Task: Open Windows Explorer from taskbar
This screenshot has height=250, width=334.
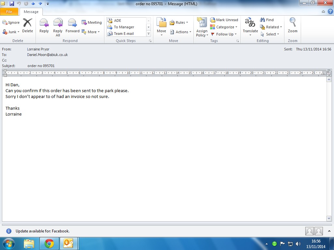Action: (29, 243)
